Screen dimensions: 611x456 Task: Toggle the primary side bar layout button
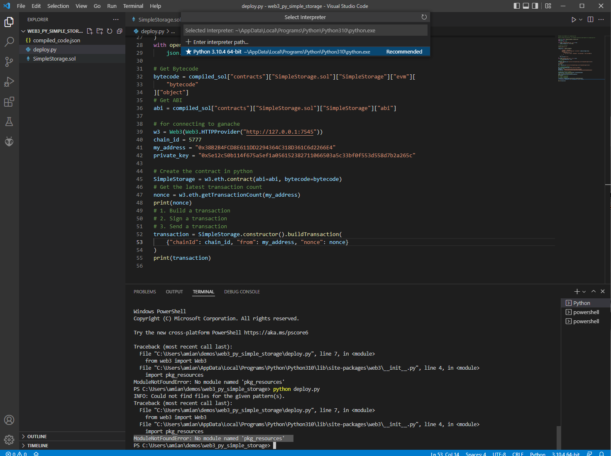tap(517, 6)
